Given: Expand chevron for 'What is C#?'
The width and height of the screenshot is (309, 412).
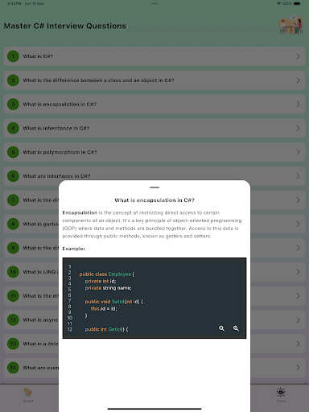Looking at the screenshot, I should pyautogui.click(x=298, y=56).
